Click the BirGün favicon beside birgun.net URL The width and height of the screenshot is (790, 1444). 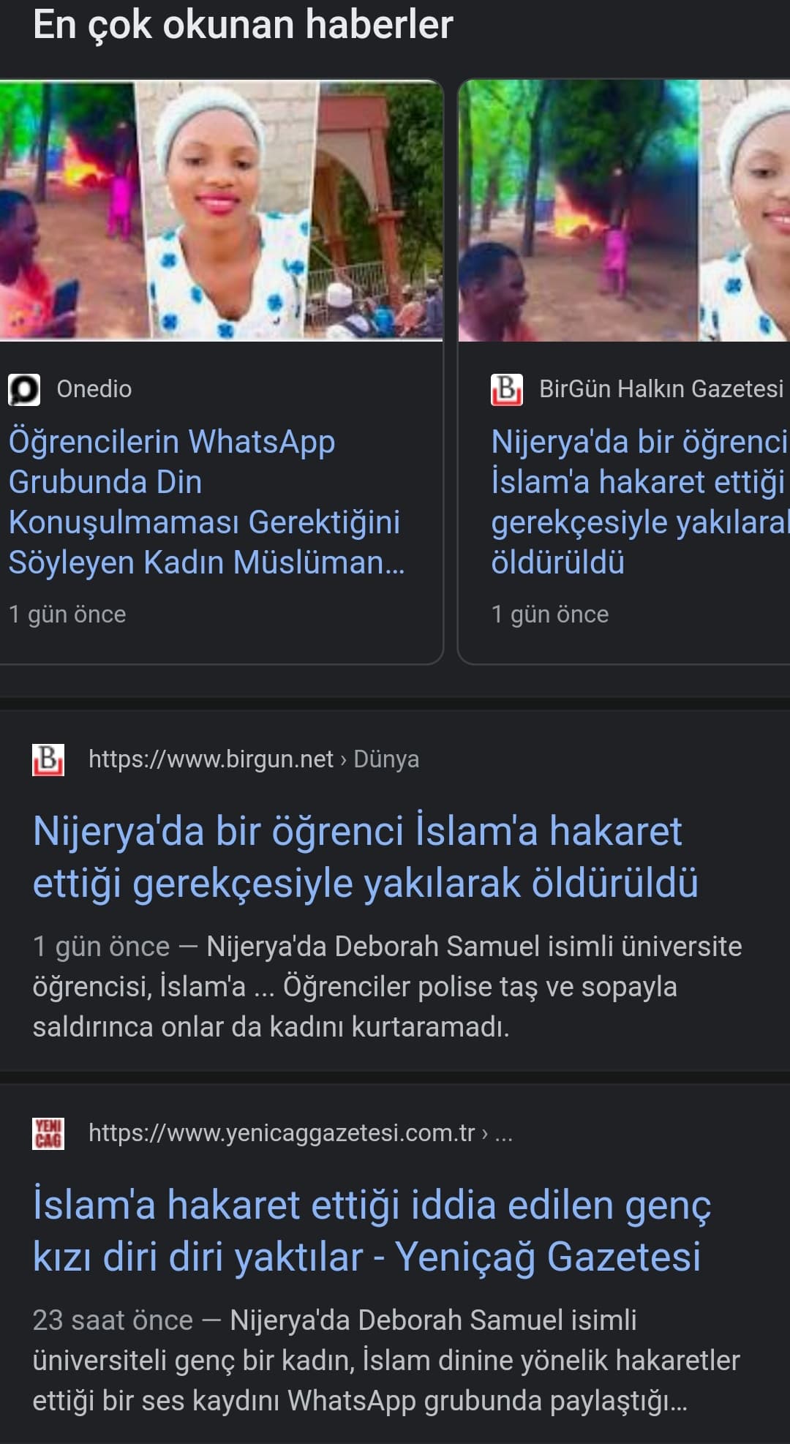tap(48, 759)
